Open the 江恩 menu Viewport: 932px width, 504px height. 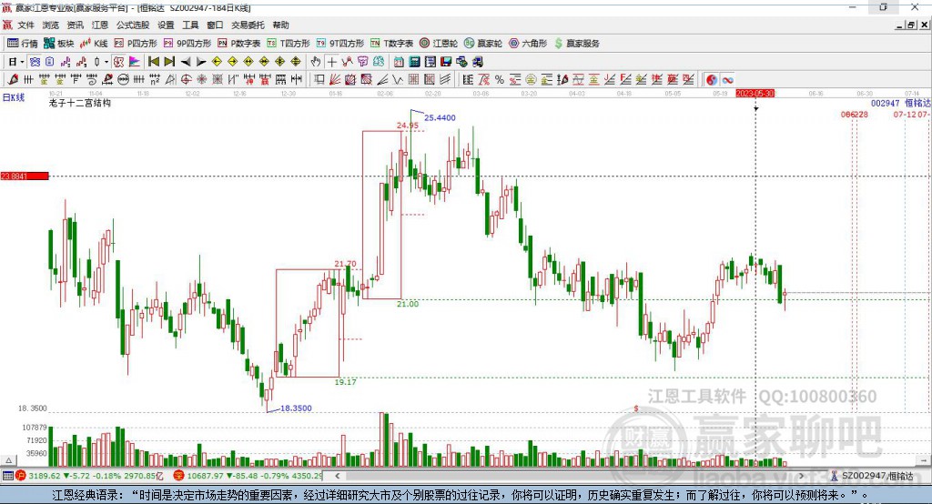100,25
